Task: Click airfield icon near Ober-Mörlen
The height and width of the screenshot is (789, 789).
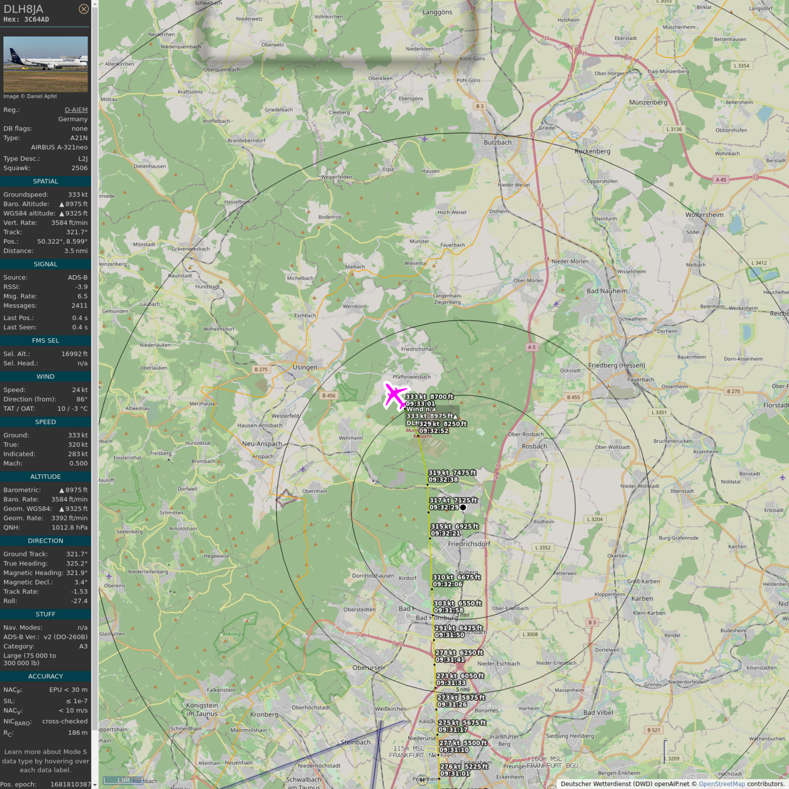Action: point(556,304)
